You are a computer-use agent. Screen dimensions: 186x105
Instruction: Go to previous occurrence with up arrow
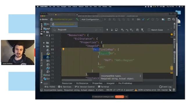[107, 30]
